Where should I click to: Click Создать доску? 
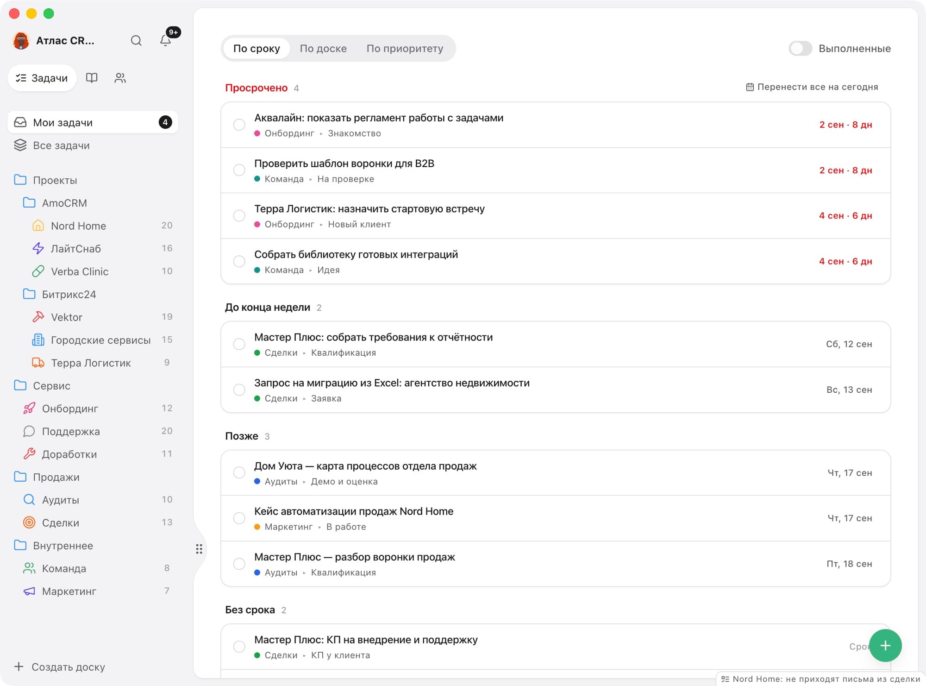[60, 667]
